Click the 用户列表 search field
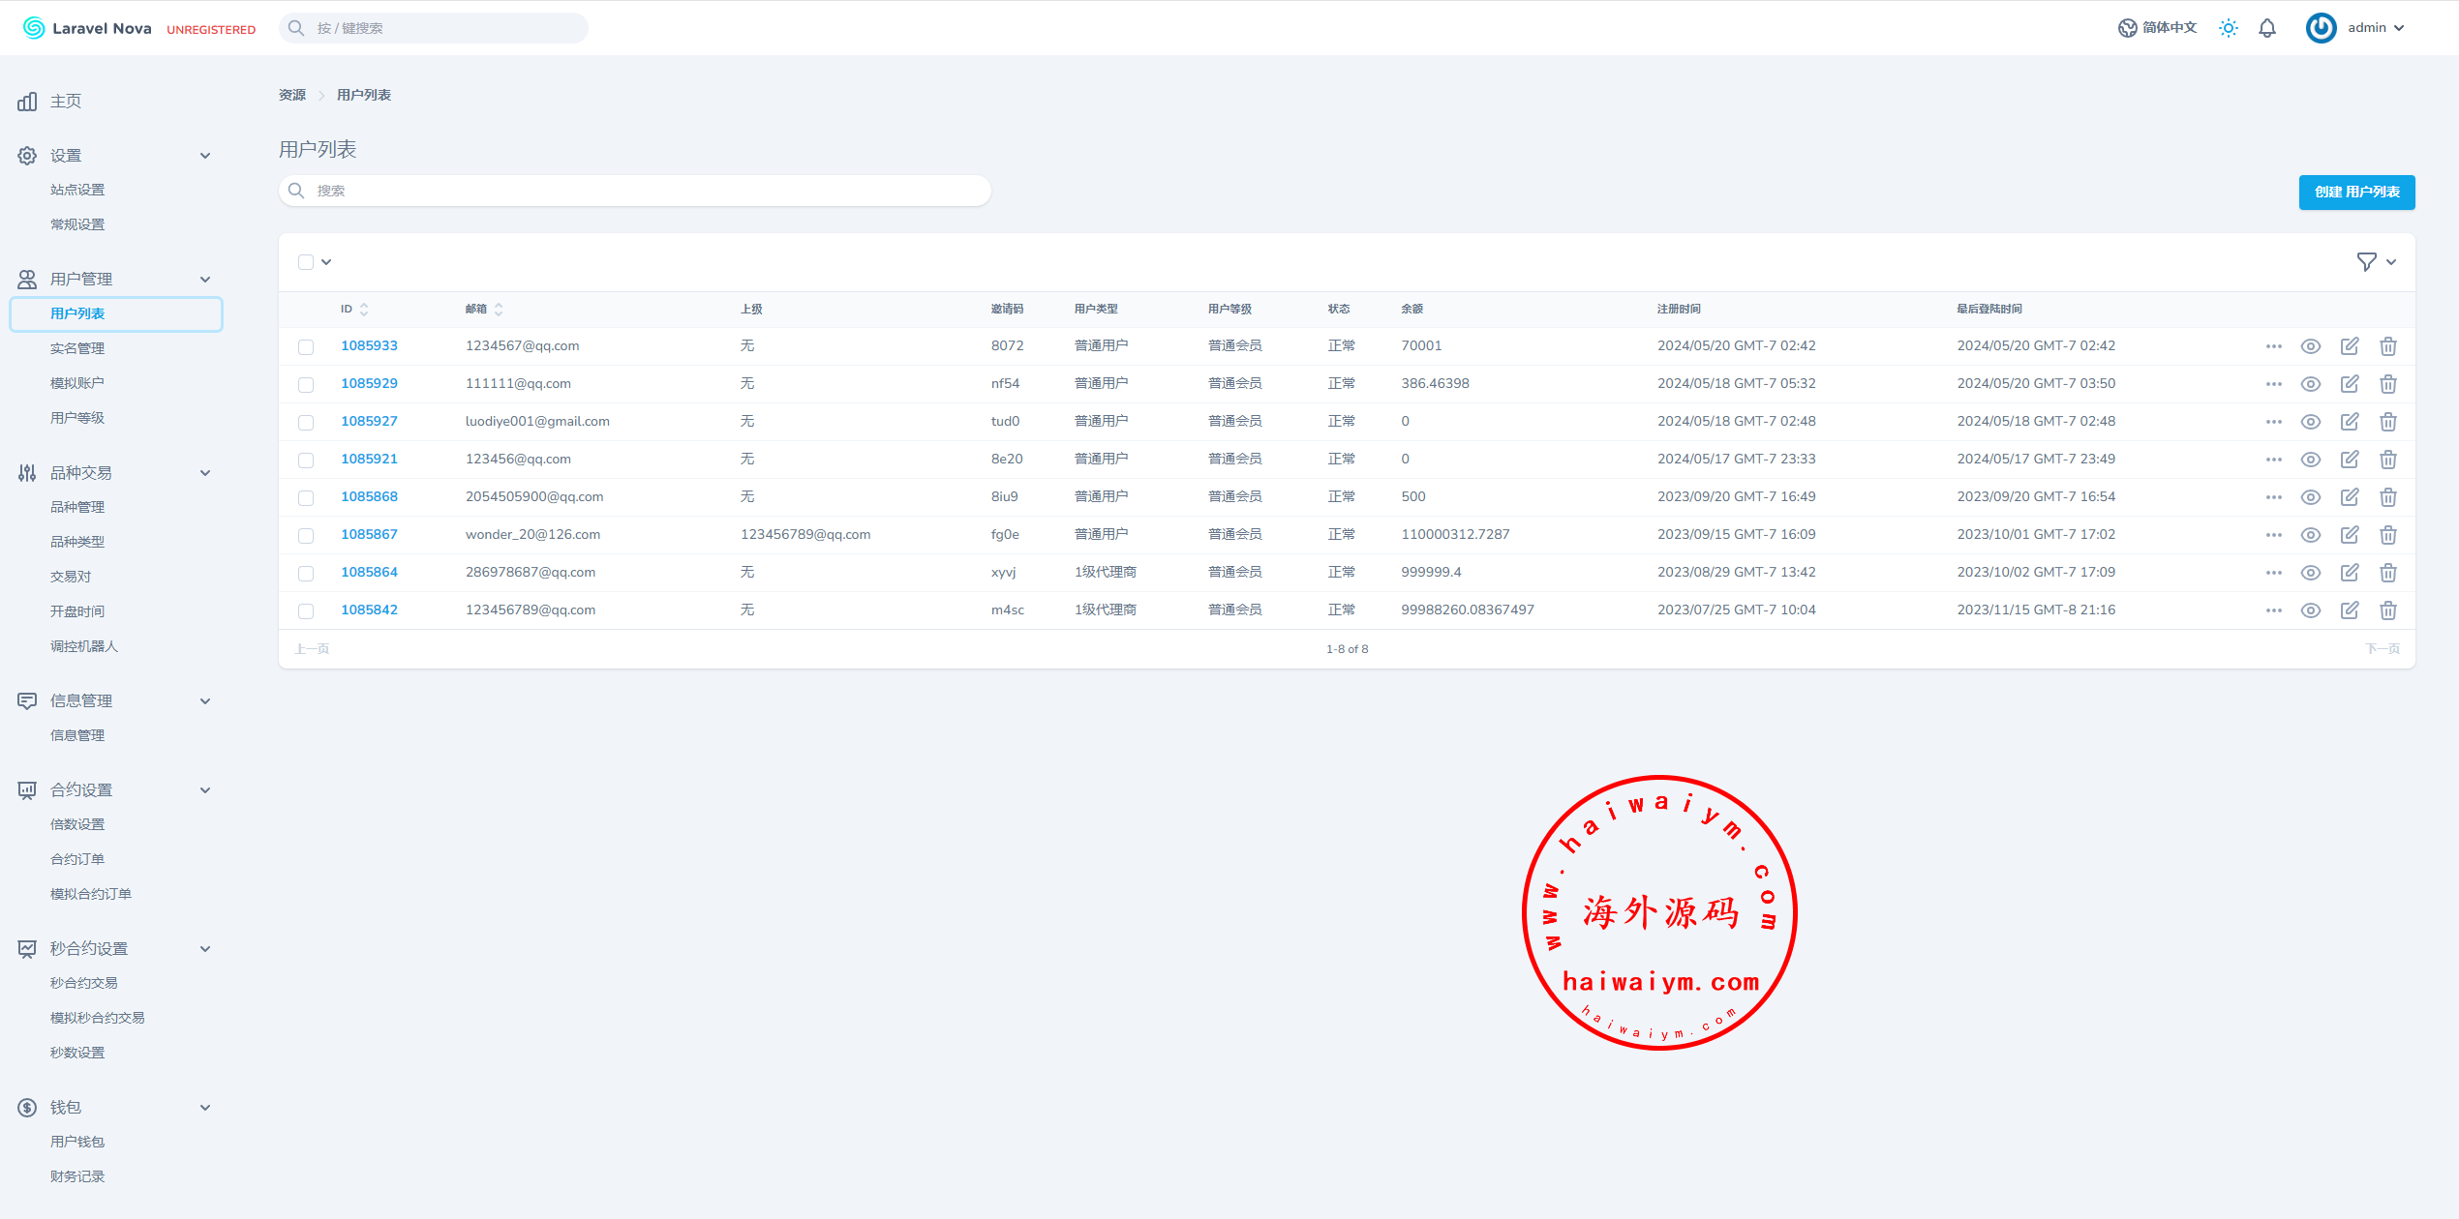Viewport: 2459px width, 1219px height. point(639,191)
